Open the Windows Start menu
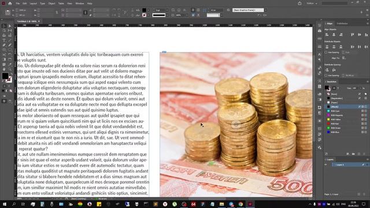 pyautogui.click(x=5, y=204)
